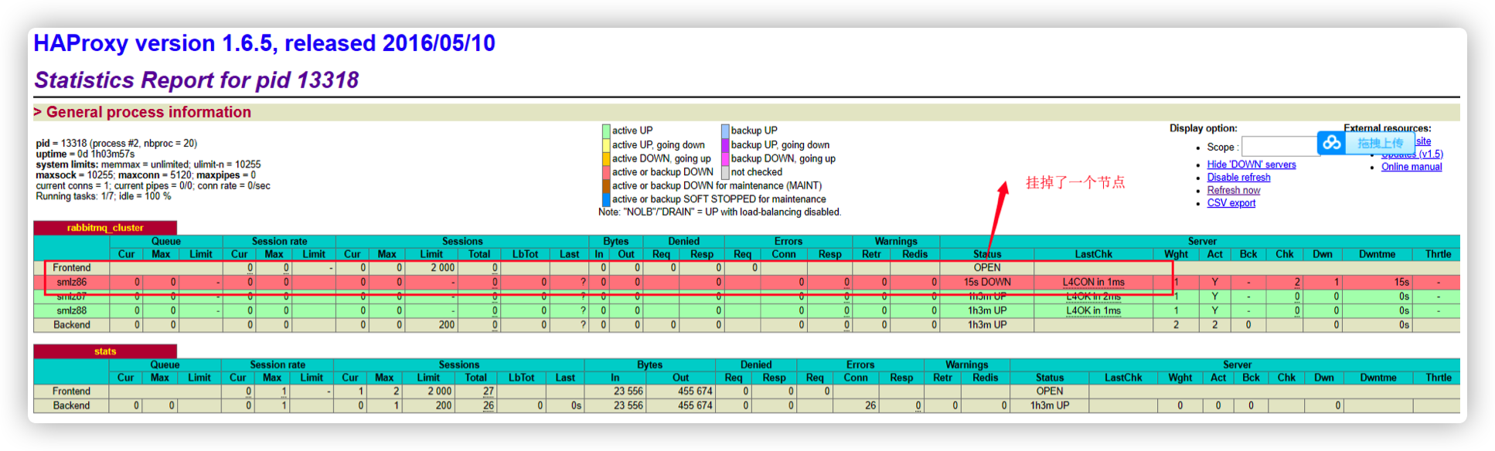Click the yellow active UP, going down swatch
Image resolution: width=1495 pixels, height=451 pixels.
(x=606, y=144)
